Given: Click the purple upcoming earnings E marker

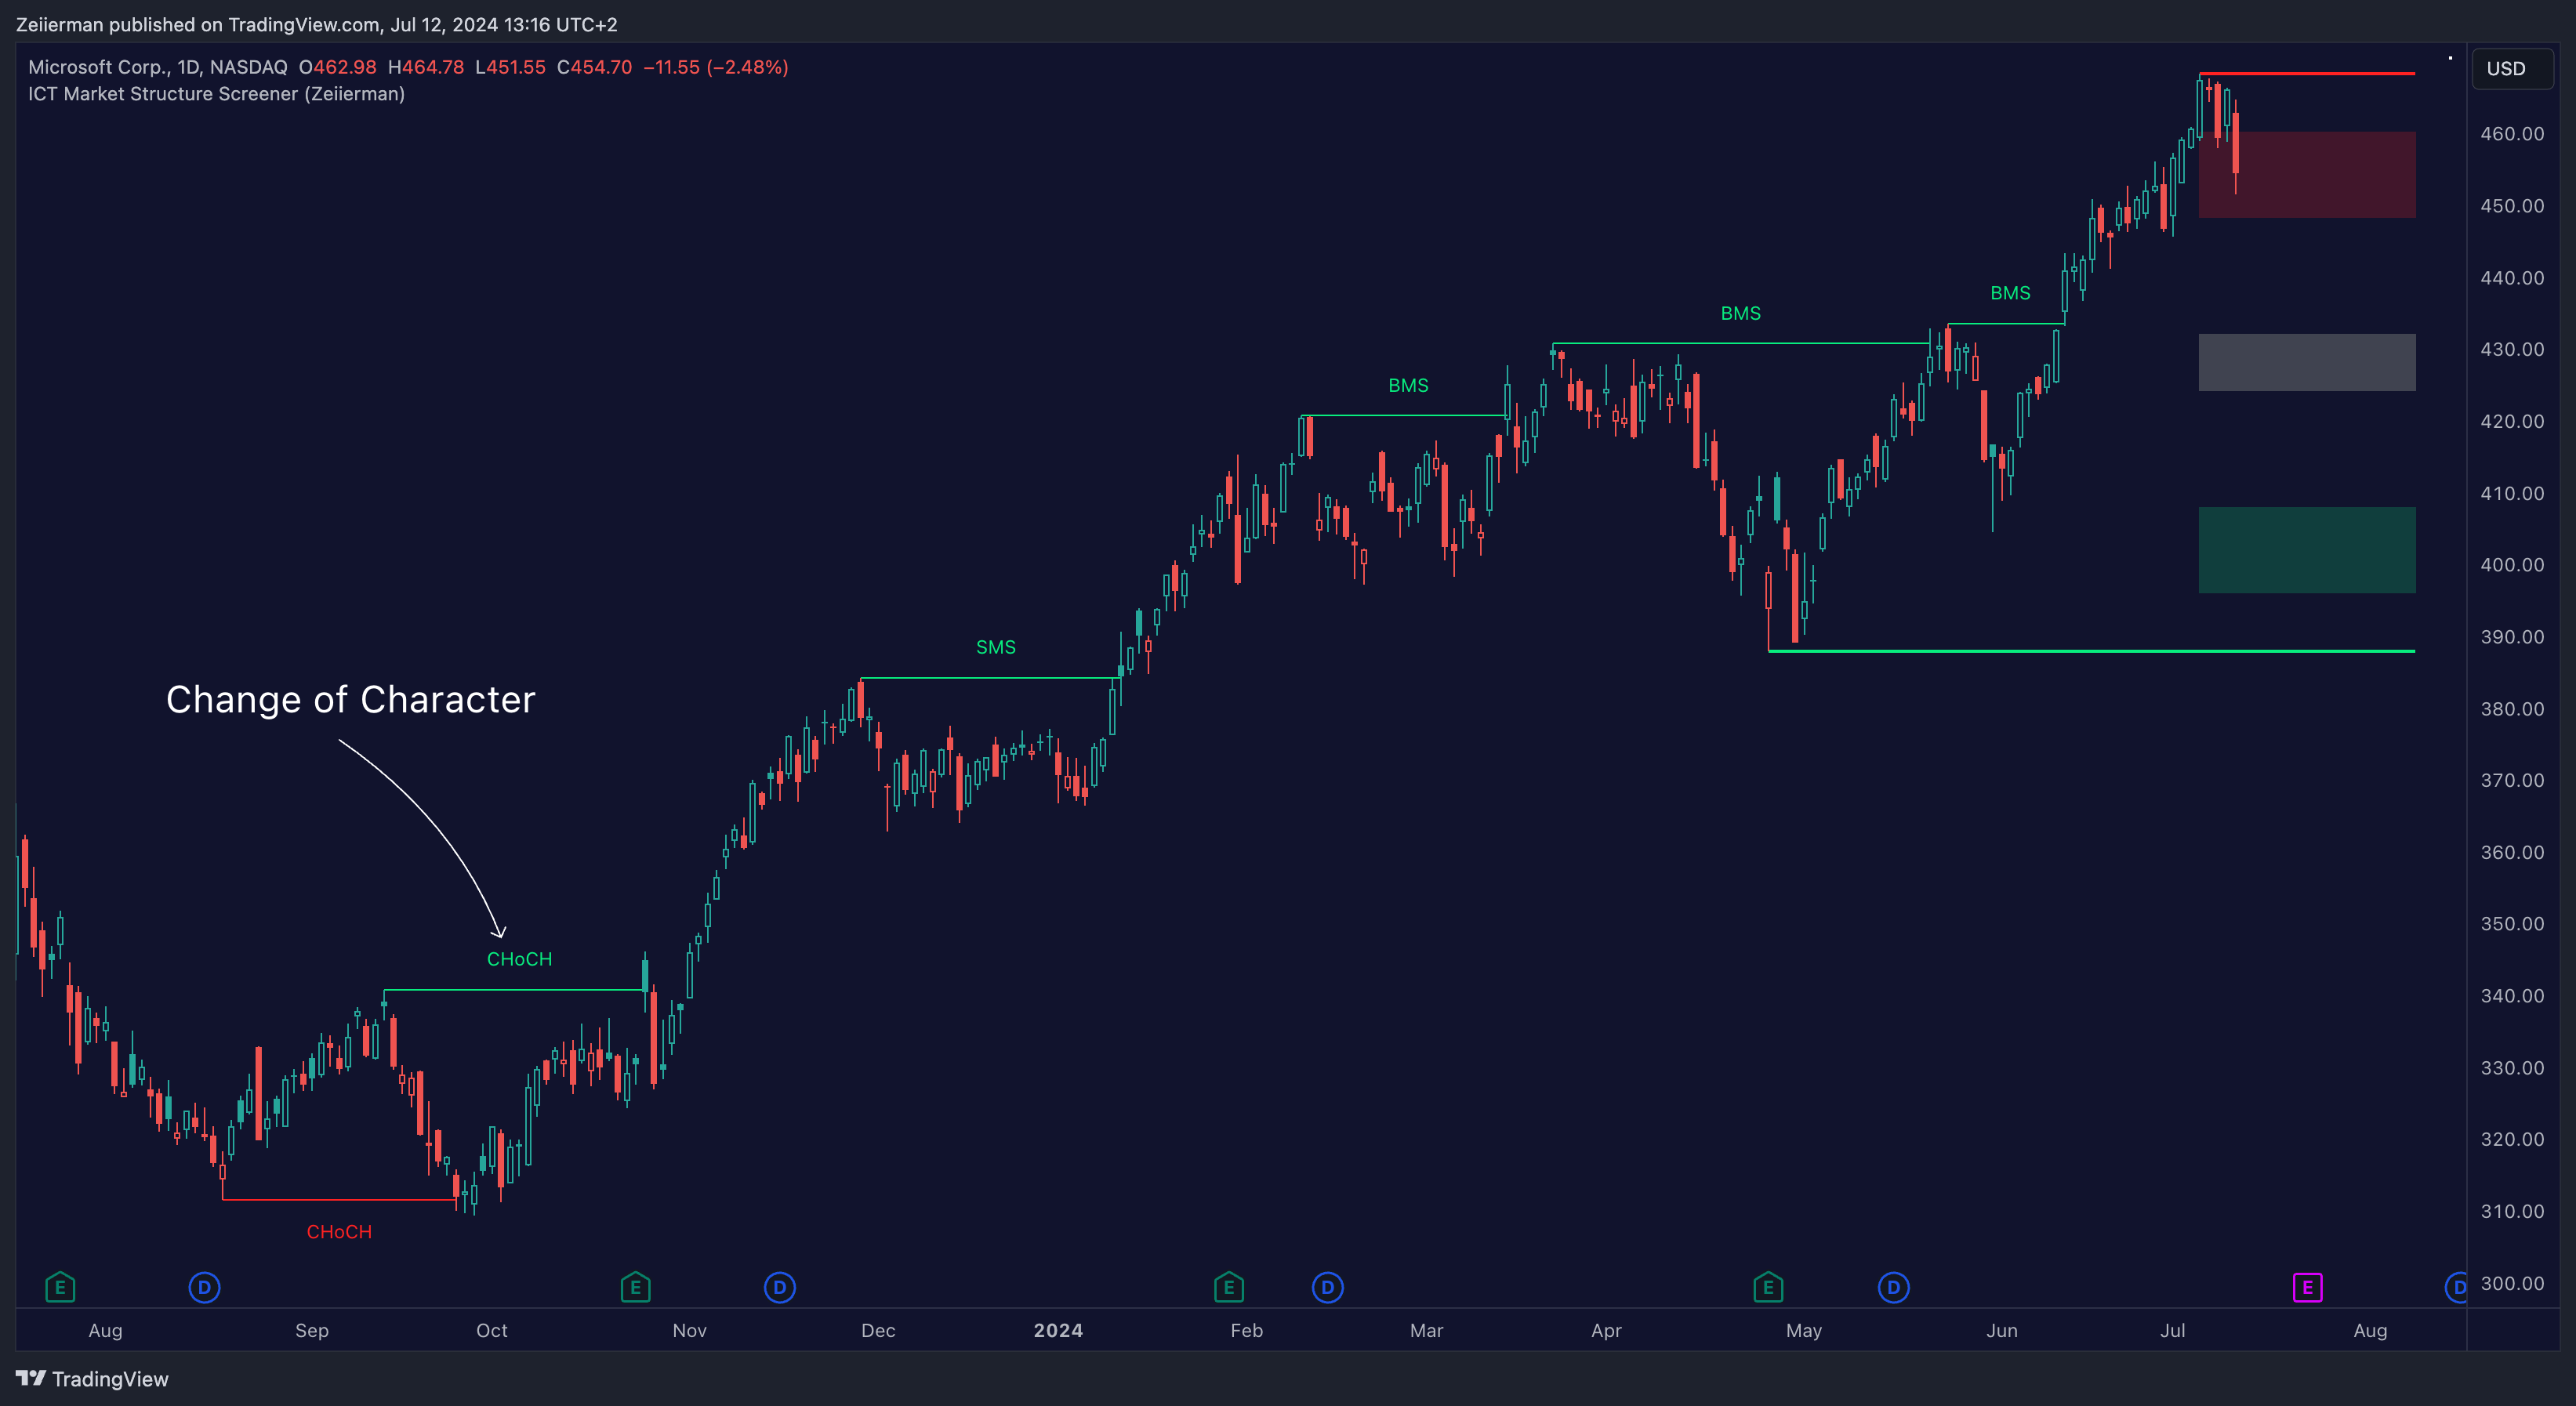Looking at the screenshot, I should click(x=2307, y=1287).
